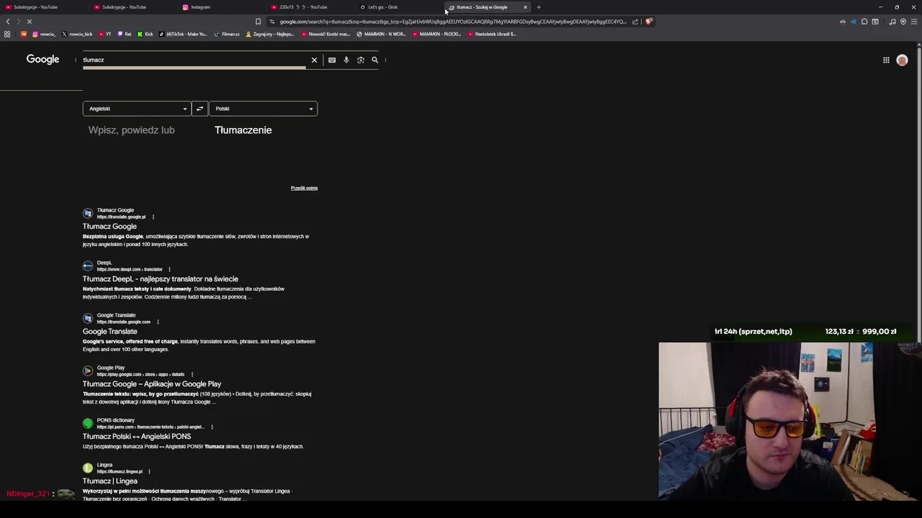This screenshot has width=922, height=518.
Task: Open the Rat bookmark
Action: tap(125, 34)
